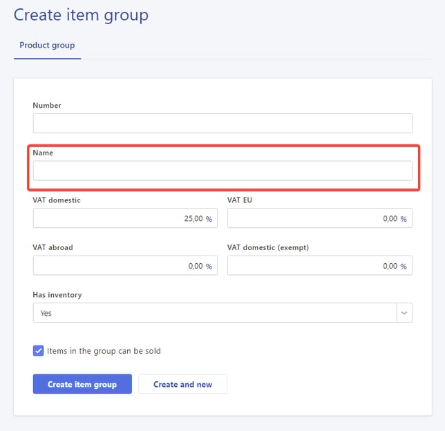
Task: Click the percent symbol in VAT abroad
Action: pos(209,267)
